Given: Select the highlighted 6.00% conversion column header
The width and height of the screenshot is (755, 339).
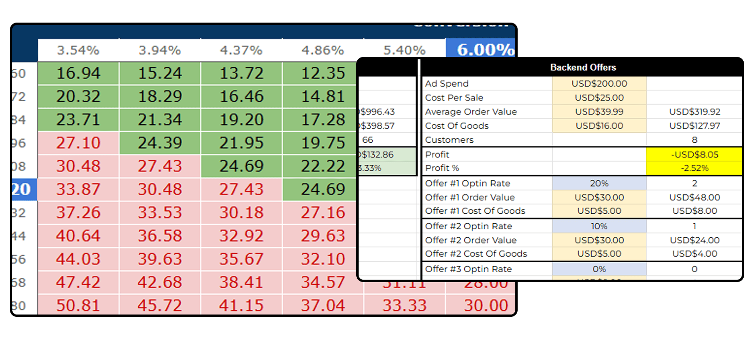Looking at the screenshot, I should [x=480, y=49].
